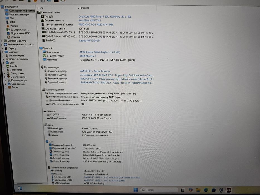This screenshot has height=195, width=260.
Task: Select the Системная память 15676 МБ row
Action: (65, 28)
